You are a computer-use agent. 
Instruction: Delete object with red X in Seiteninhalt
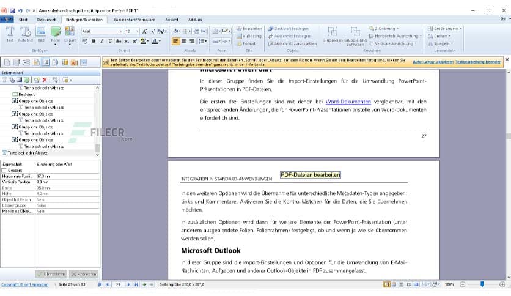pos(45,80)
